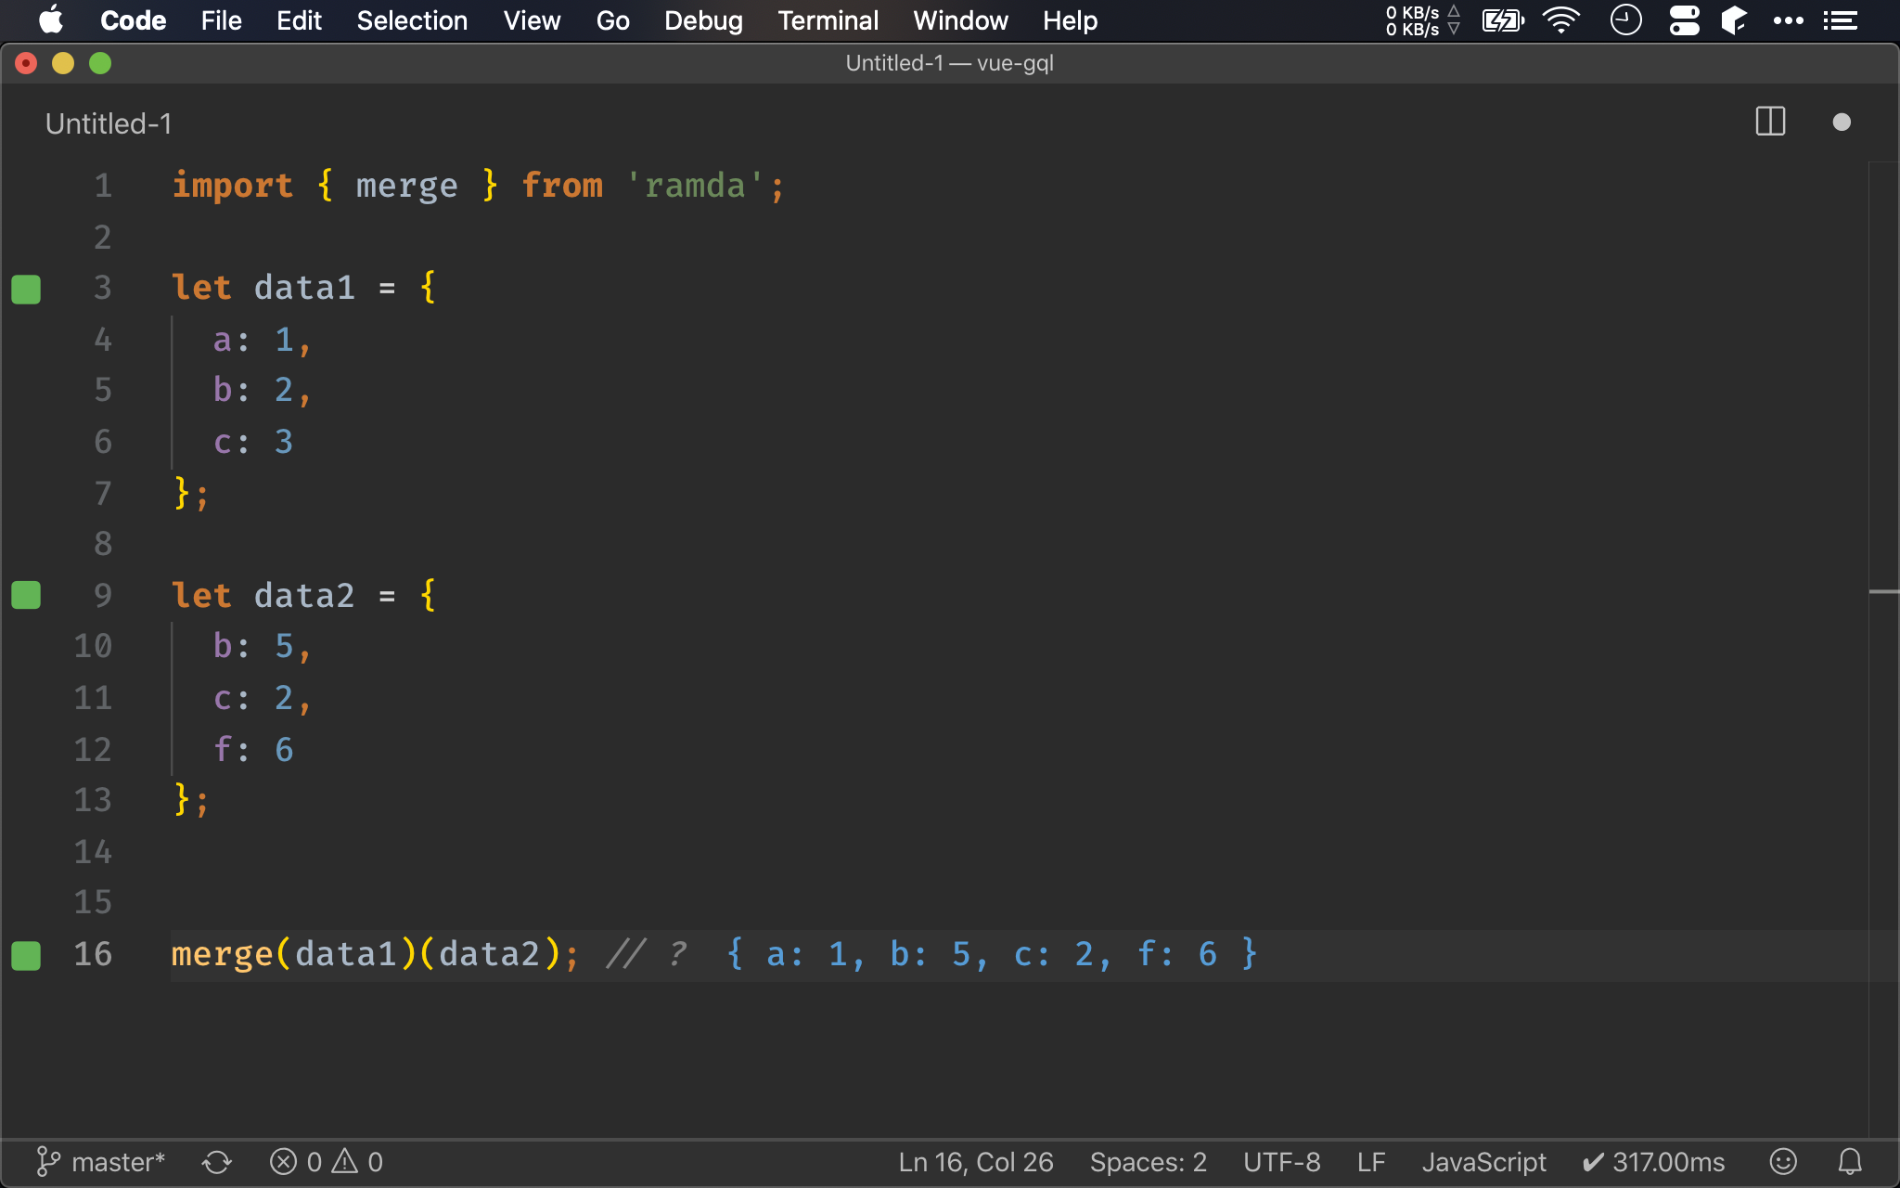Click the close window red button

tap(26, 63)
